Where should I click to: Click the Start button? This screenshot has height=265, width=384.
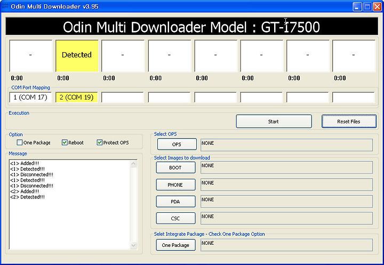coord(274,121)
